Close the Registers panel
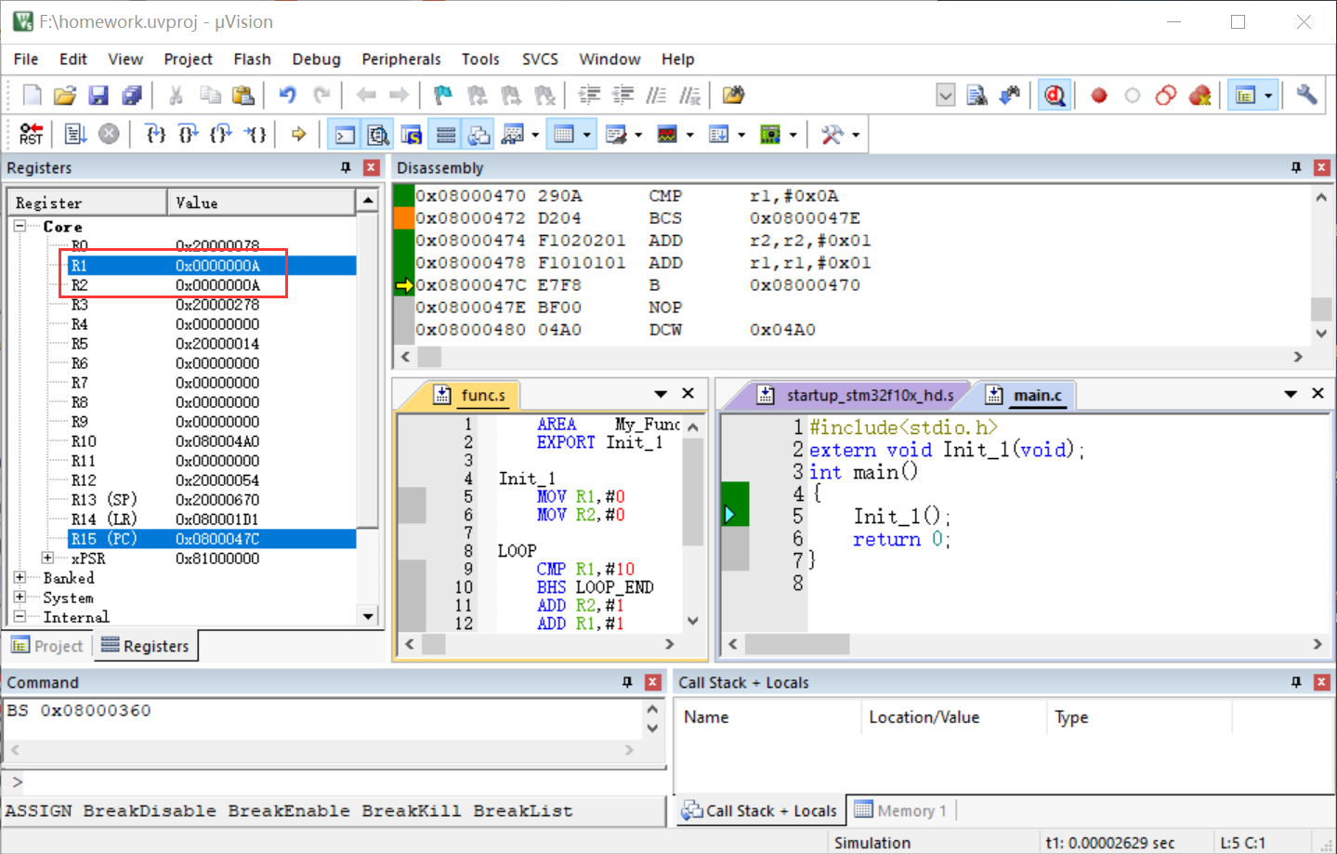Viewport: 1337px width, 854px height. [372, 167]
